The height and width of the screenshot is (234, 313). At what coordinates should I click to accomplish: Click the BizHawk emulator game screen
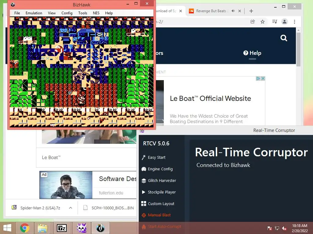tap(82, 72)
